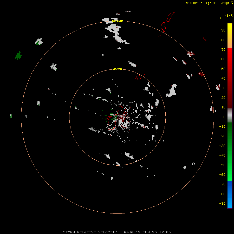Click the -60 scale value

pos(222,175)
